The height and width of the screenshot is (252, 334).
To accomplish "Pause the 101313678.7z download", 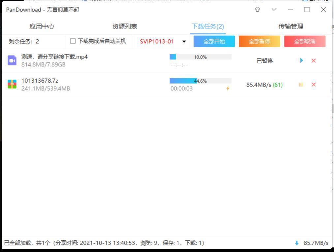I will (x=301, y=85).
